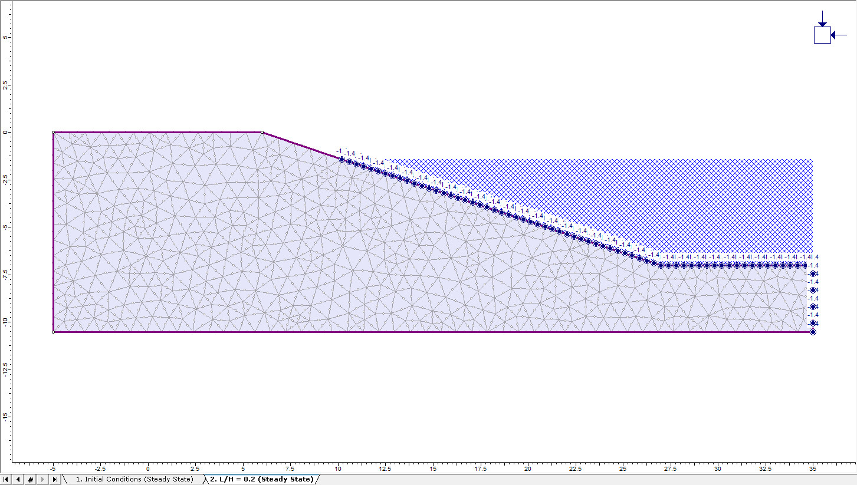
Task: Select the bottom-left corner vertex of model
Action: [54, 332]
